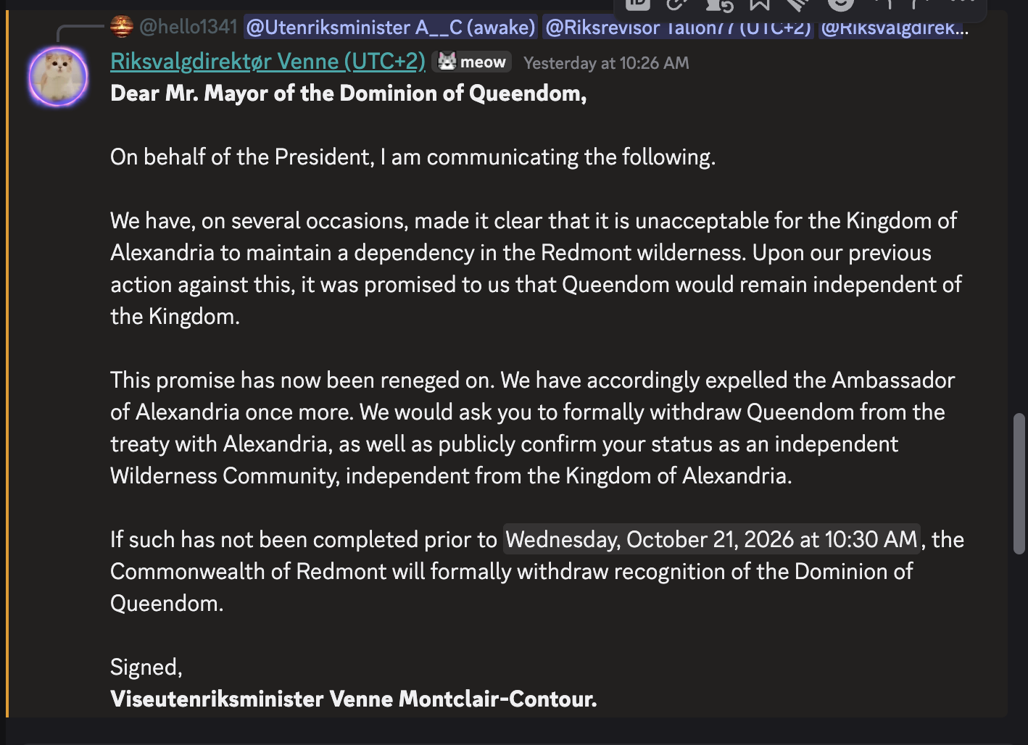Click the bold Viseutenriksminister Venne Montclair-Contour signature
Screen dimensions: 1028x745
tap(353, 699)
